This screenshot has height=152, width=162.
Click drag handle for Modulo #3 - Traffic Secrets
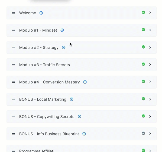(13, 65)
